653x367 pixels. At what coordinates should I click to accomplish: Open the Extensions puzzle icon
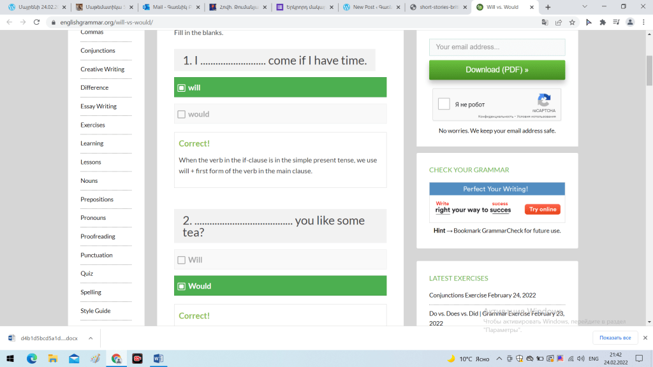point(601,22)
